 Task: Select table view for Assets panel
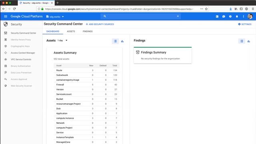(115, 41)
